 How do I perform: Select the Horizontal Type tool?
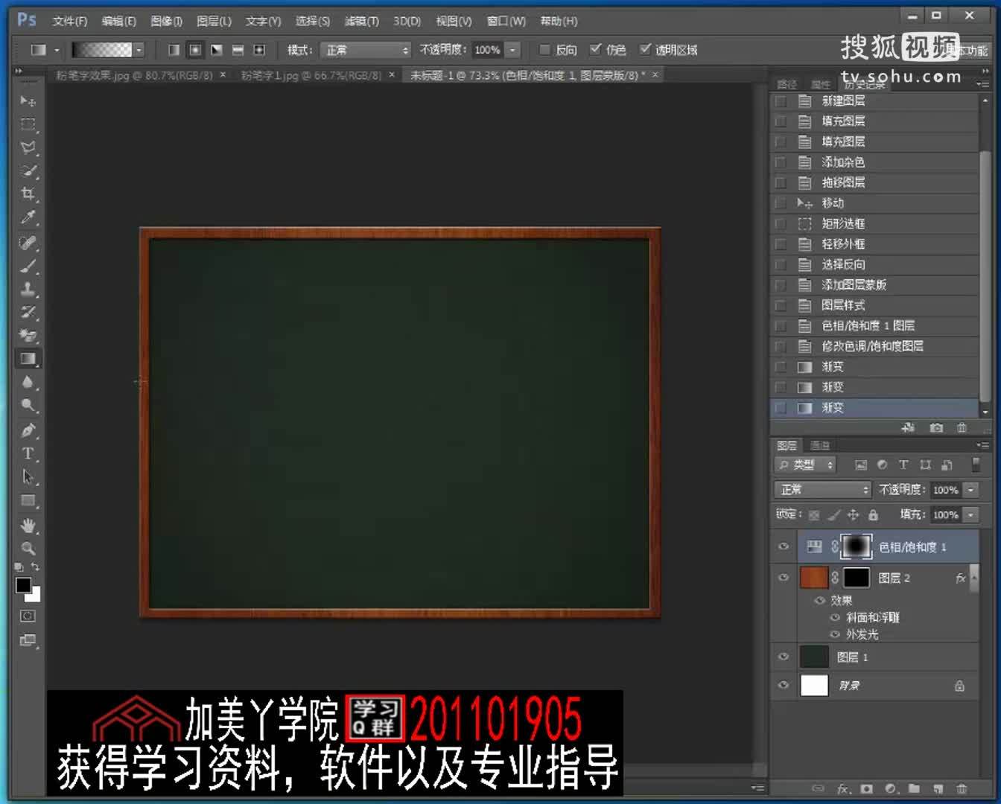pos(28,453)
